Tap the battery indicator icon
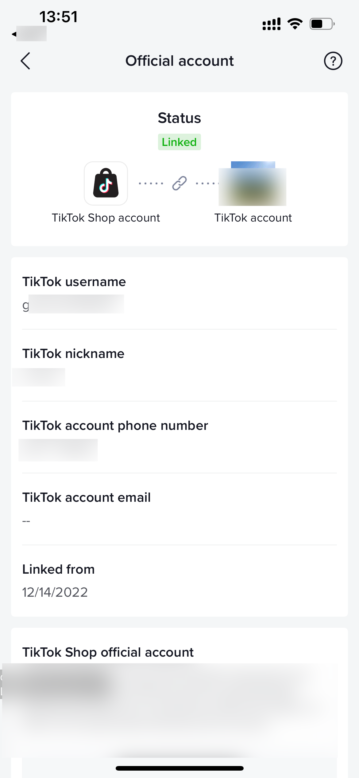The height and width of the screenshot is (778, 359). click(322, 24)
